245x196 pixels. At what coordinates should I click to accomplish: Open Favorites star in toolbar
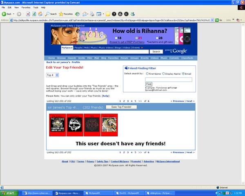click(67, 13)
